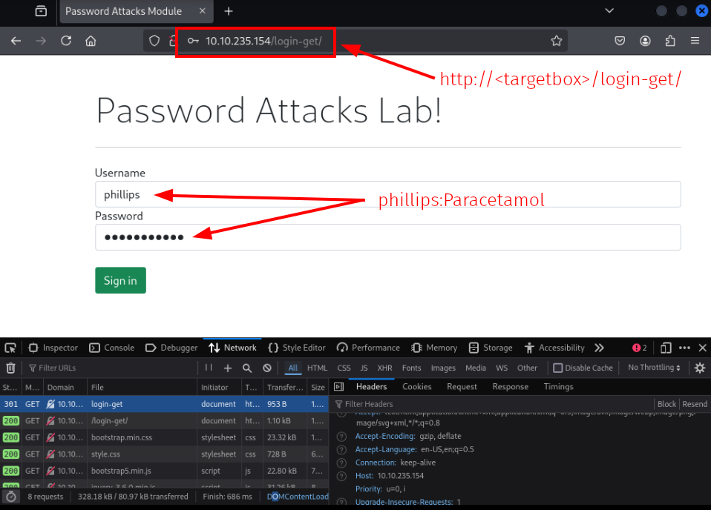This screenshot has width=711, height=510.
Task: Click the Username input field
Action: click(x=387, y=194)
